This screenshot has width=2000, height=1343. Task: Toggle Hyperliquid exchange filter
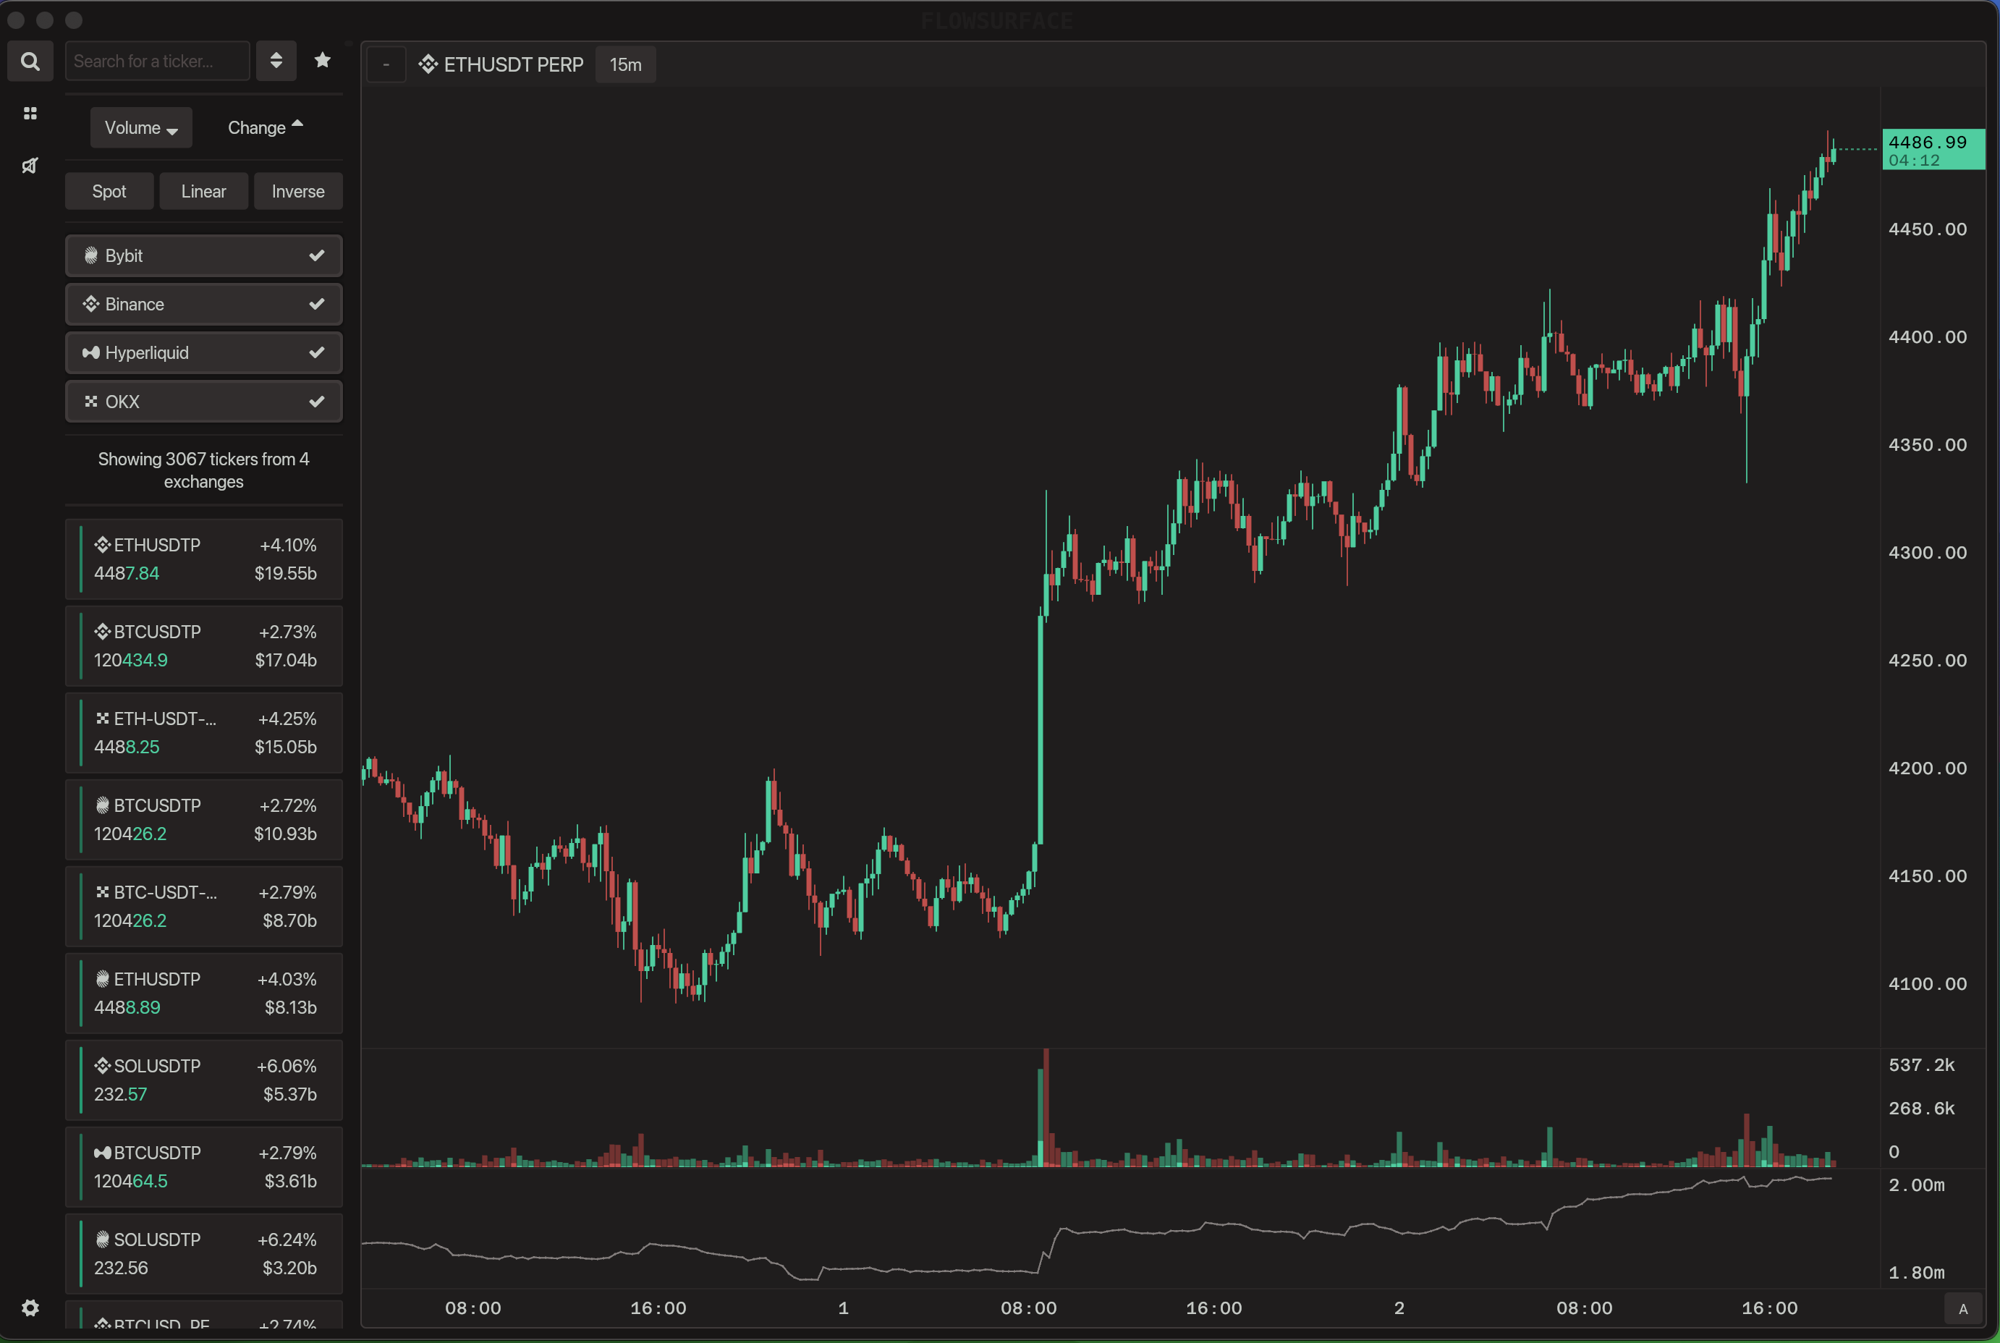point(204,353)
